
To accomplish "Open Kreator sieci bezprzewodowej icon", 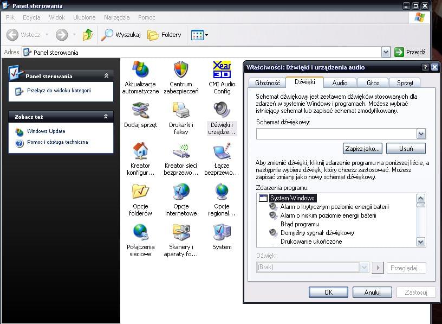I will (x=181, y=151).
